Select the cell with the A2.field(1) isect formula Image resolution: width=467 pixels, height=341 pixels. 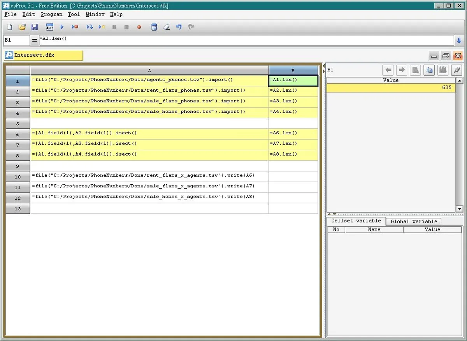149,134
